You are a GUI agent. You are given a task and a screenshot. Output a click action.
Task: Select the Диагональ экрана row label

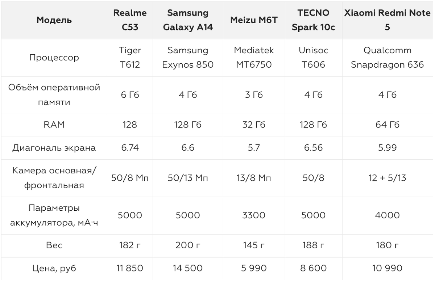pyautogui.click(x=54, y=148)
